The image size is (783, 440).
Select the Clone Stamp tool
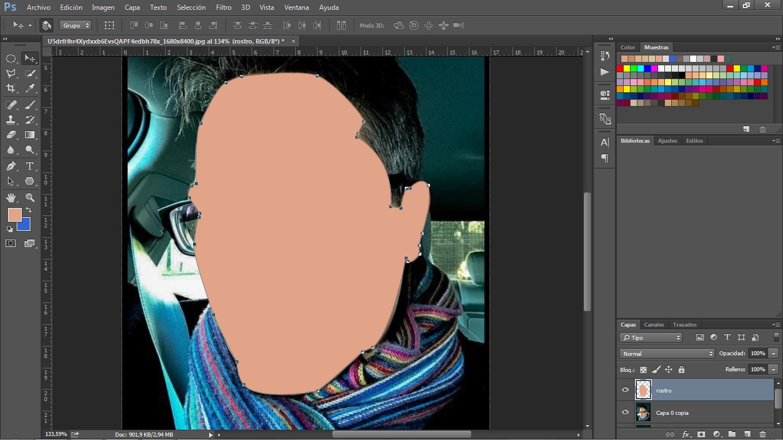(x=11, y=120)
